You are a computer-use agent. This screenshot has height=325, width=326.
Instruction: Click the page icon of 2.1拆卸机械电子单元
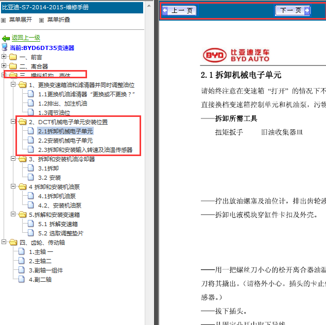tap(31, 131)
